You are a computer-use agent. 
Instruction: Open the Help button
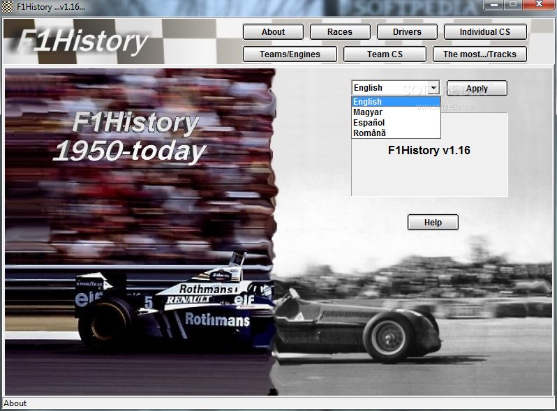[x=433, y=223]
